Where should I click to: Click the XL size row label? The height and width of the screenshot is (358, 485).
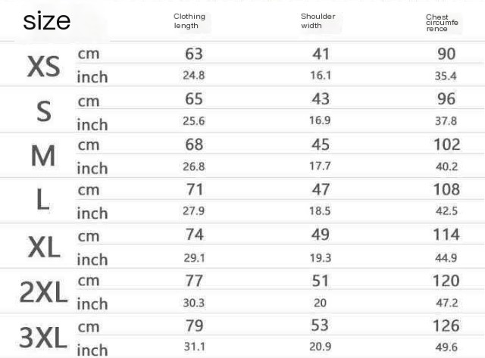tap(44, 247)
